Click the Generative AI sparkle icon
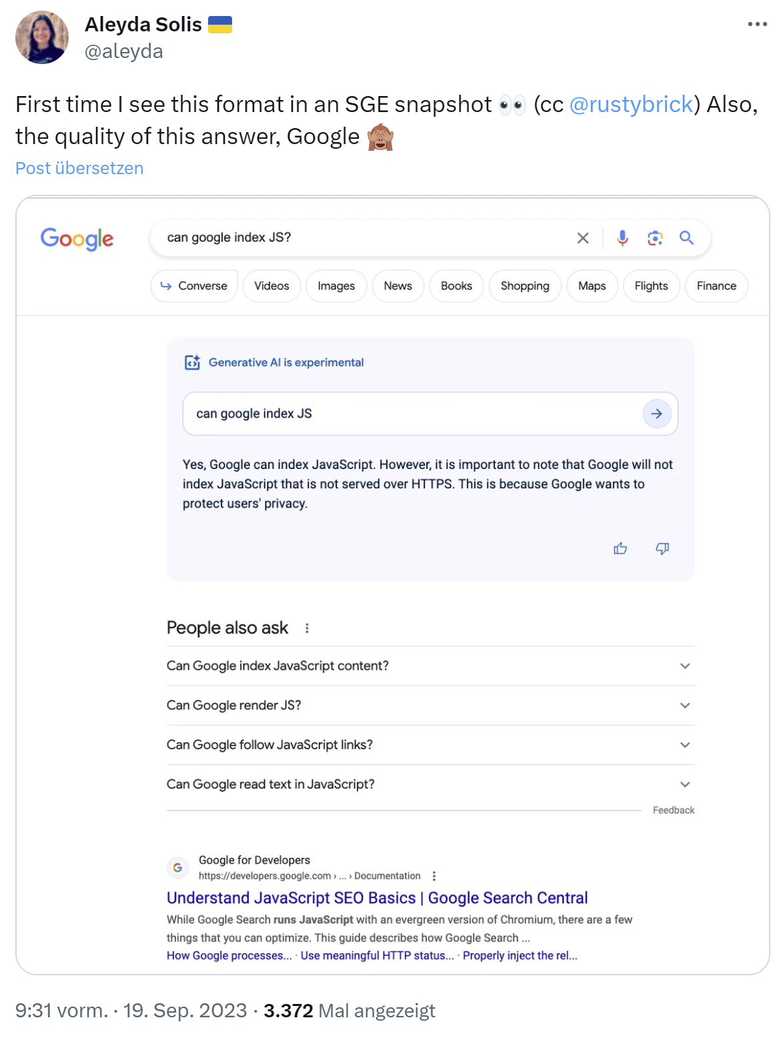This screenshot has width=783, height=1040. click(191, 362)
